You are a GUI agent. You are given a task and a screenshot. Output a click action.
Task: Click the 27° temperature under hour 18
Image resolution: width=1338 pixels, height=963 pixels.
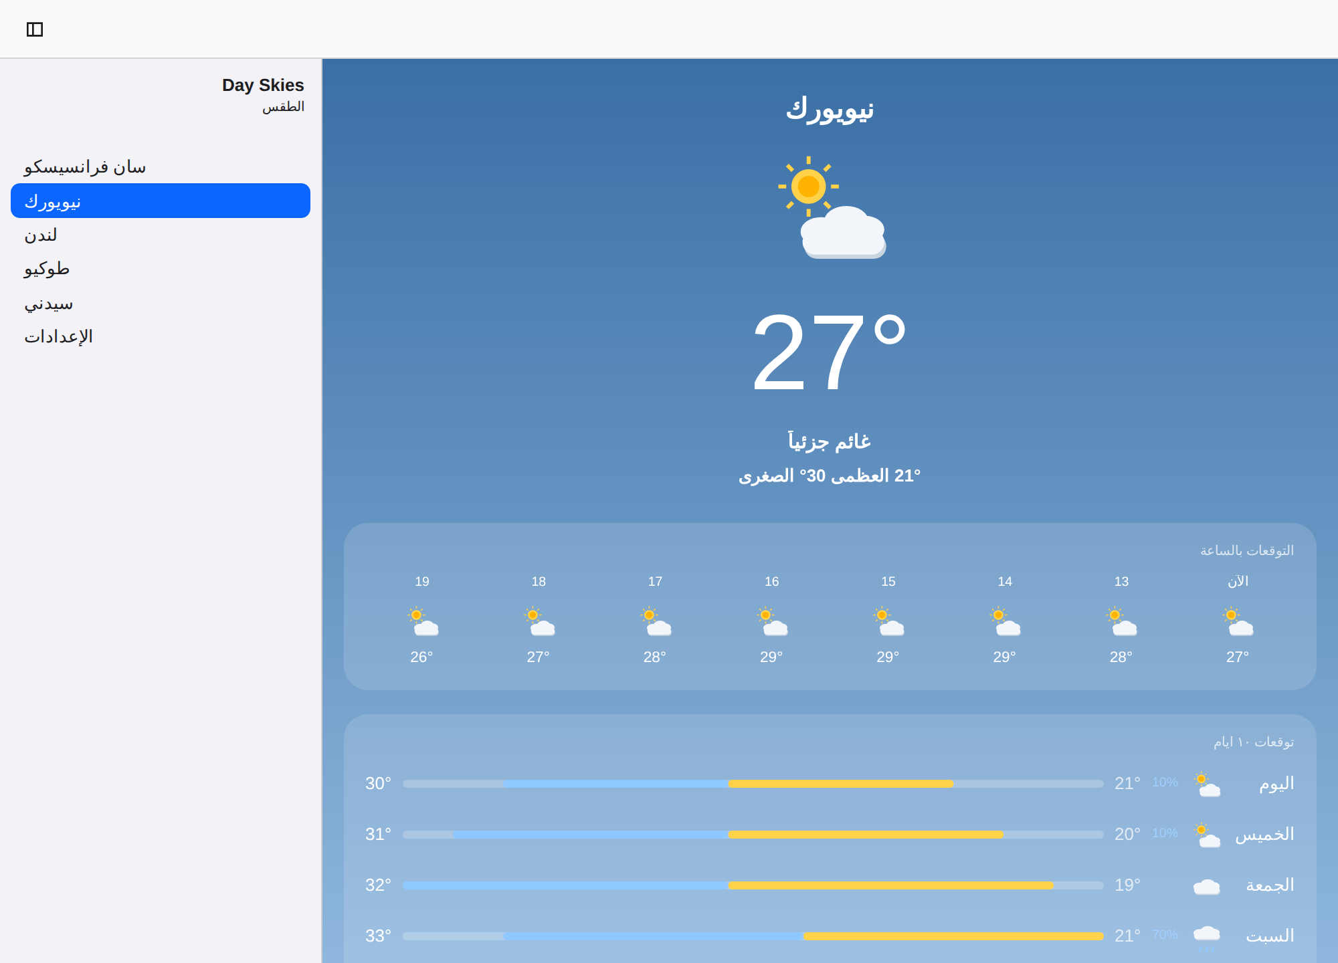[x=539, y=657]
